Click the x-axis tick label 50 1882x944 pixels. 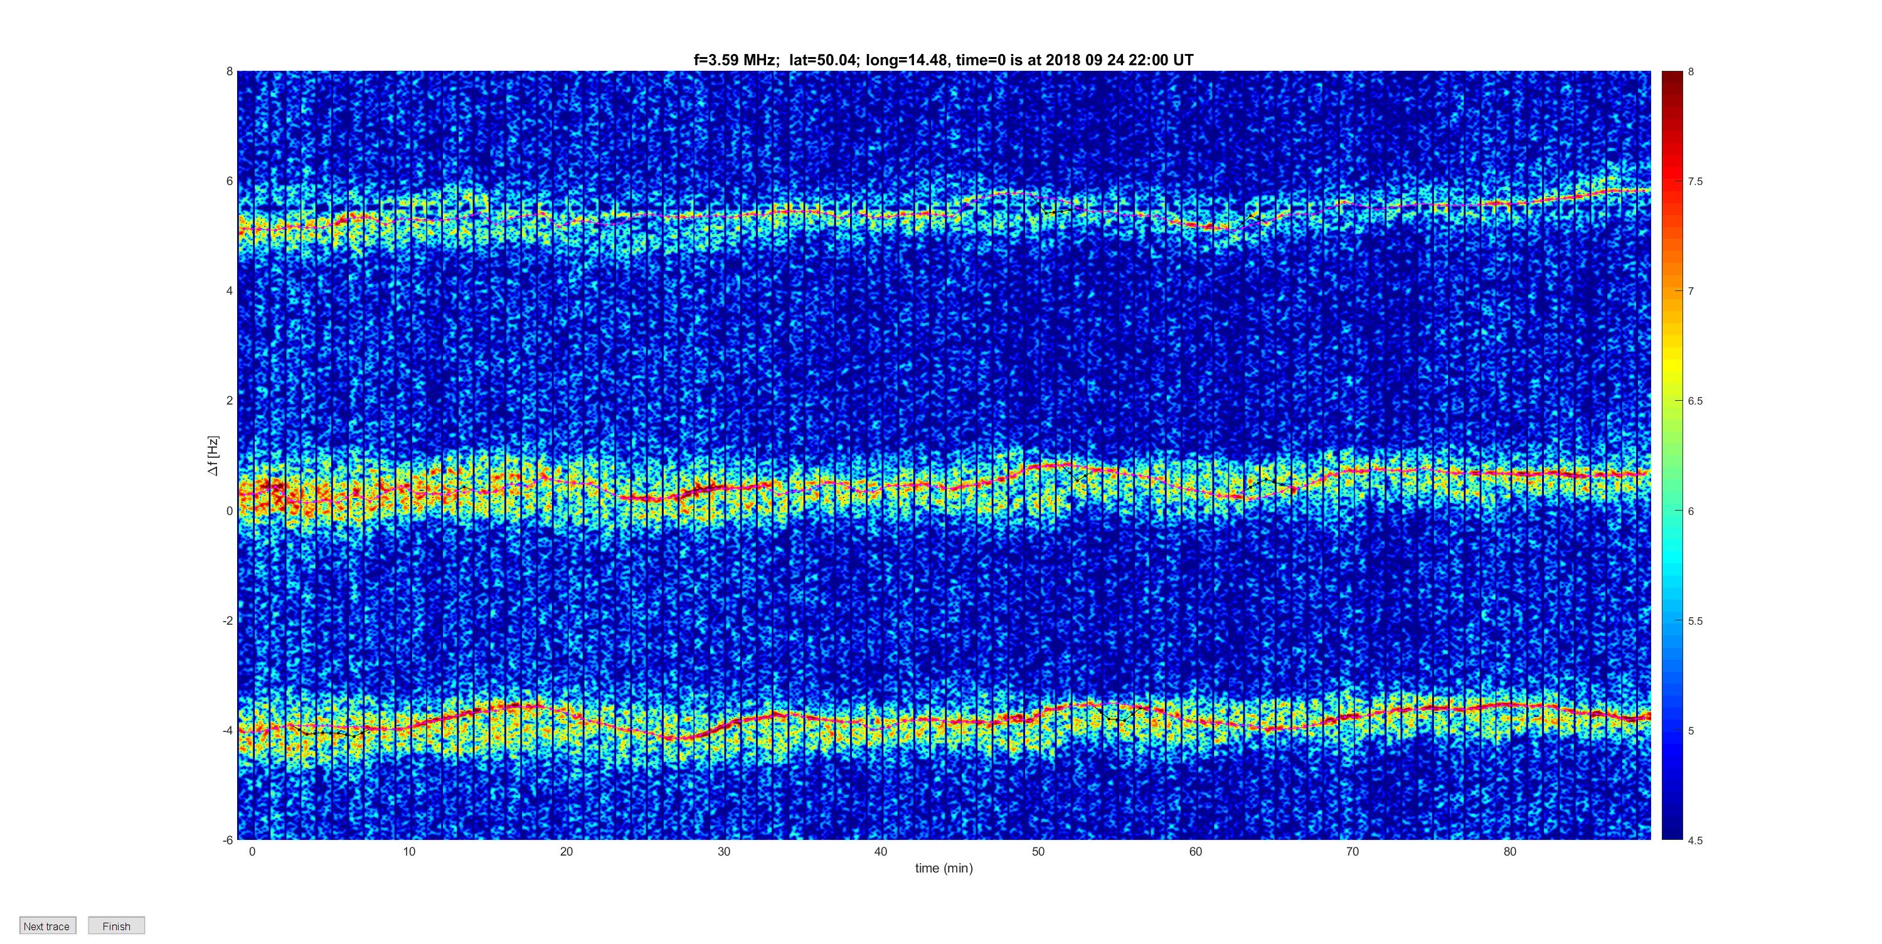pos(1038,852)
